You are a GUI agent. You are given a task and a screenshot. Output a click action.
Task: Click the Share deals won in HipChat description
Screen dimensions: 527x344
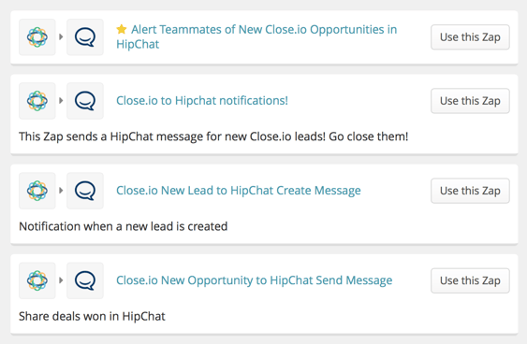(92, 316)
